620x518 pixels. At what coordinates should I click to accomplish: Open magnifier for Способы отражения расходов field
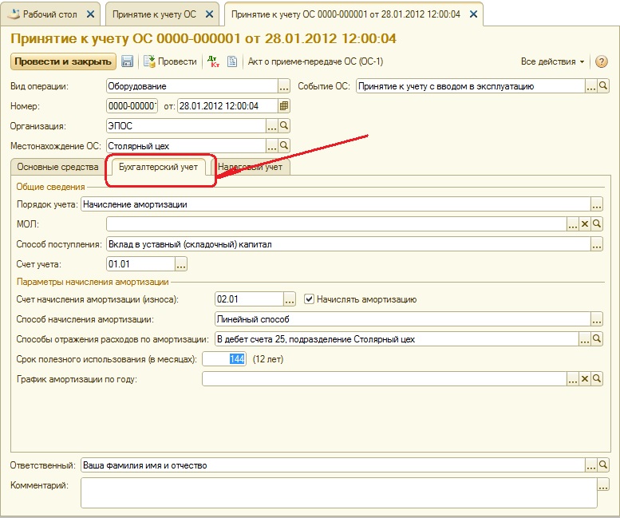tap(597, 339)
